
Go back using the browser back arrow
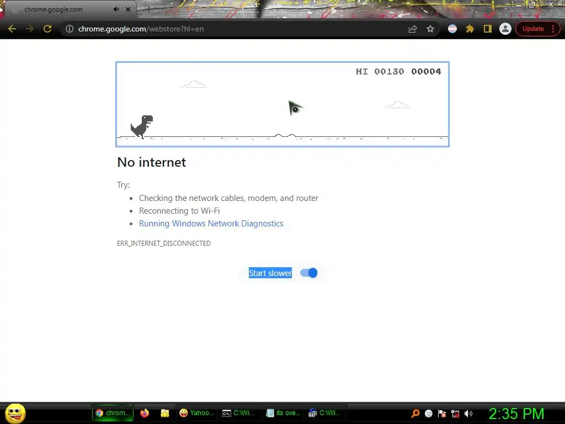[12, 29]
